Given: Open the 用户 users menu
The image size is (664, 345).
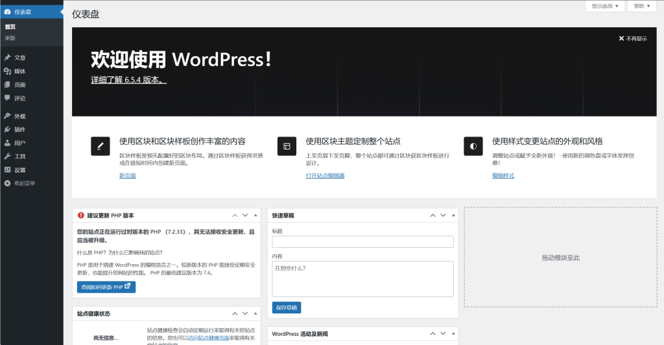Looking at the screenshot, I should (31, 143).
